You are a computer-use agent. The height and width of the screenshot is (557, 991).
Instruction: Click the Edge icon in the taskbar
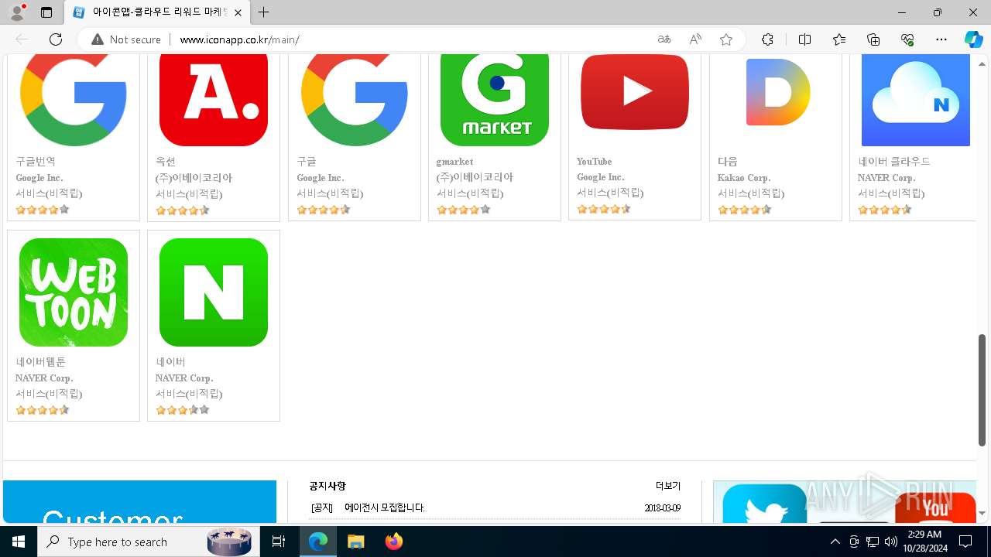point(318,542)
